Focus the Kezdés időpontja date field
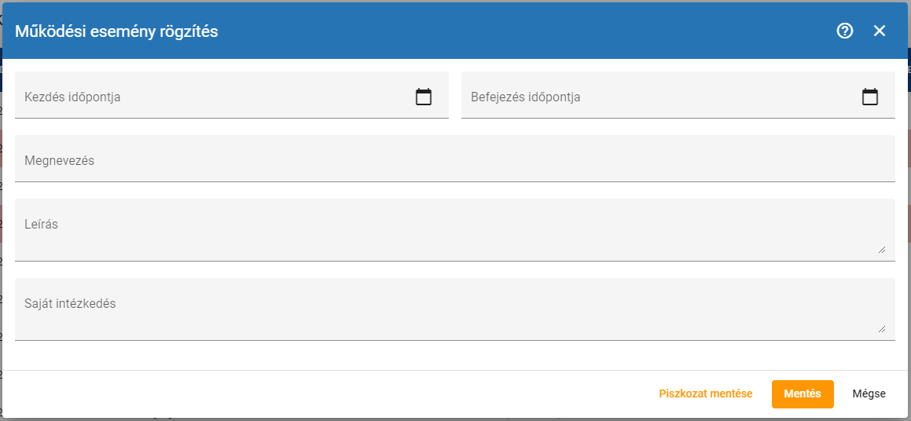 click(212, 97)
